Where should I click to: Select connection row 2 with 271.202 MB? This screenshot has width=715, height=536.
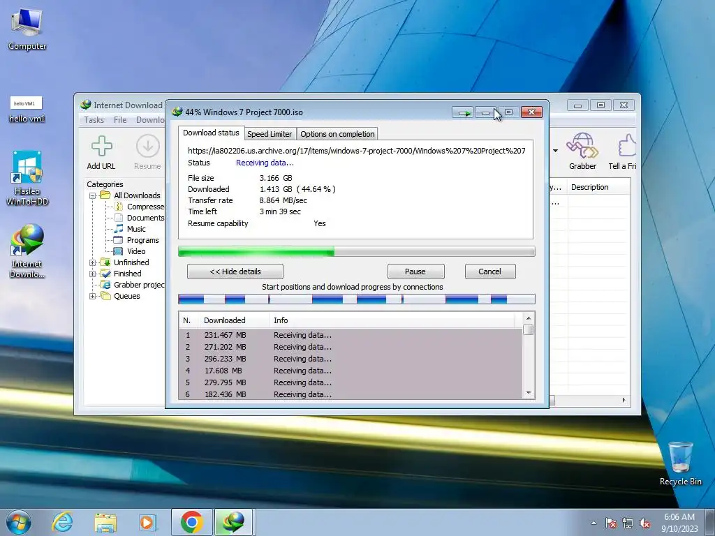351,347
